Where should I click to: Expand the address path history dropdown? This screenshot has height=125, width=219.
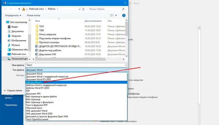click(x=79, y=9)
